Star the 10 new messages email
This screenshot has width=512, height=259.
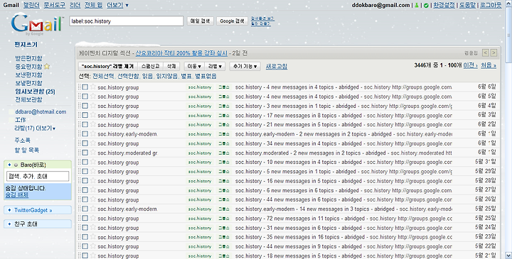93,162
